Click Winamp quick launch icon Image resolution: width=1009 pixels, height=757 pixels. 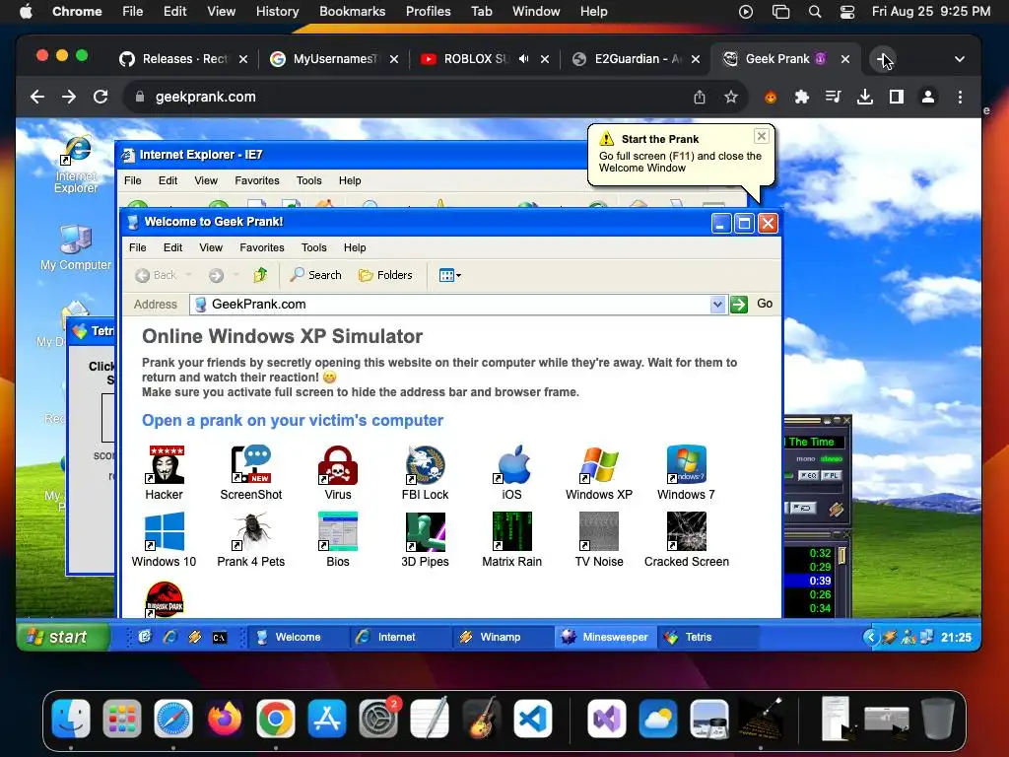[194, 638]
